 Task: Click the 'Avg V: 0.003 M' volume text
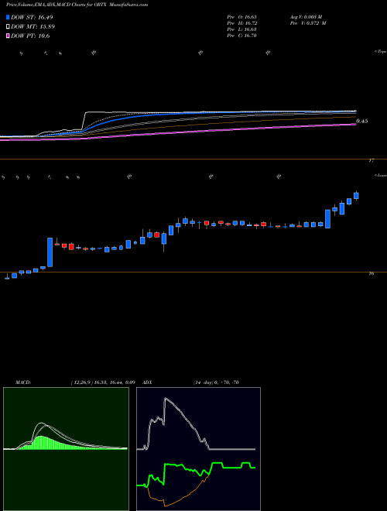(306, 17)
